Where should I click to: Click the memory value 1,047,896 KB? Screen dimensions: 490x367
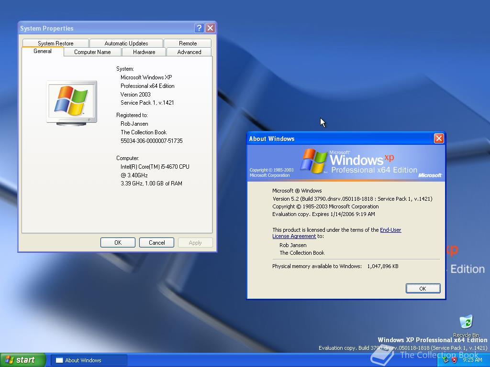tap(383, 266)
